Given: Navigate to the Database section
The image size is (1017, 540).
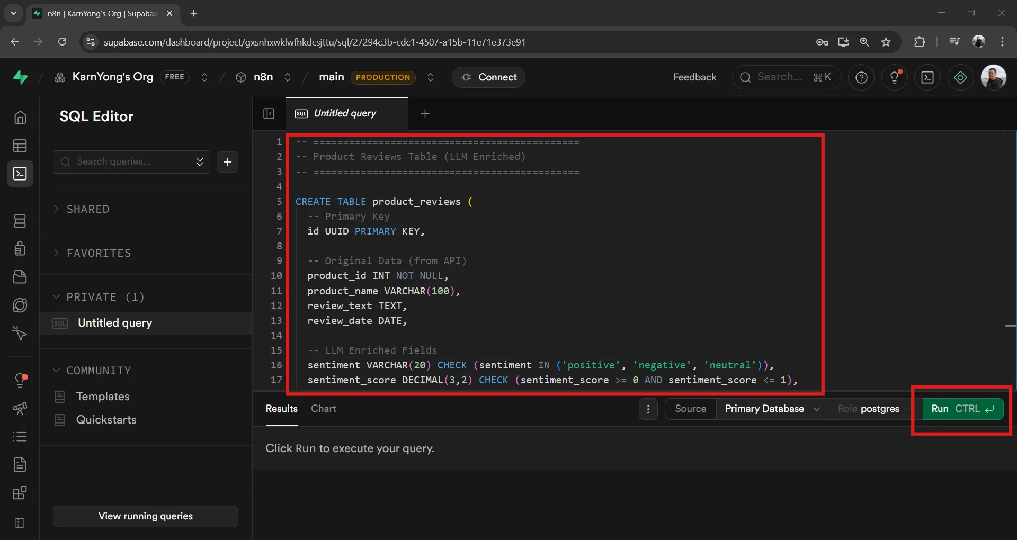Looking at the screenshot, I should [20, 221].
